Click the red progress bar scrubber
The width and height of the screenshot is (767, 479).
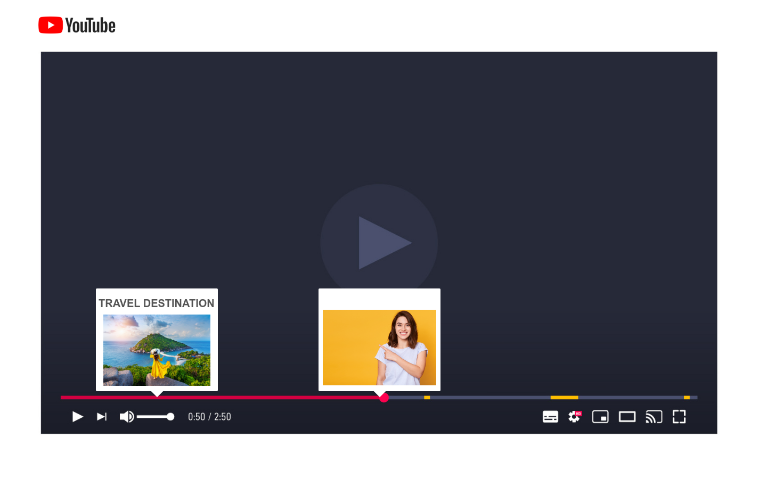pyautogui.click(x=384, y=398)
